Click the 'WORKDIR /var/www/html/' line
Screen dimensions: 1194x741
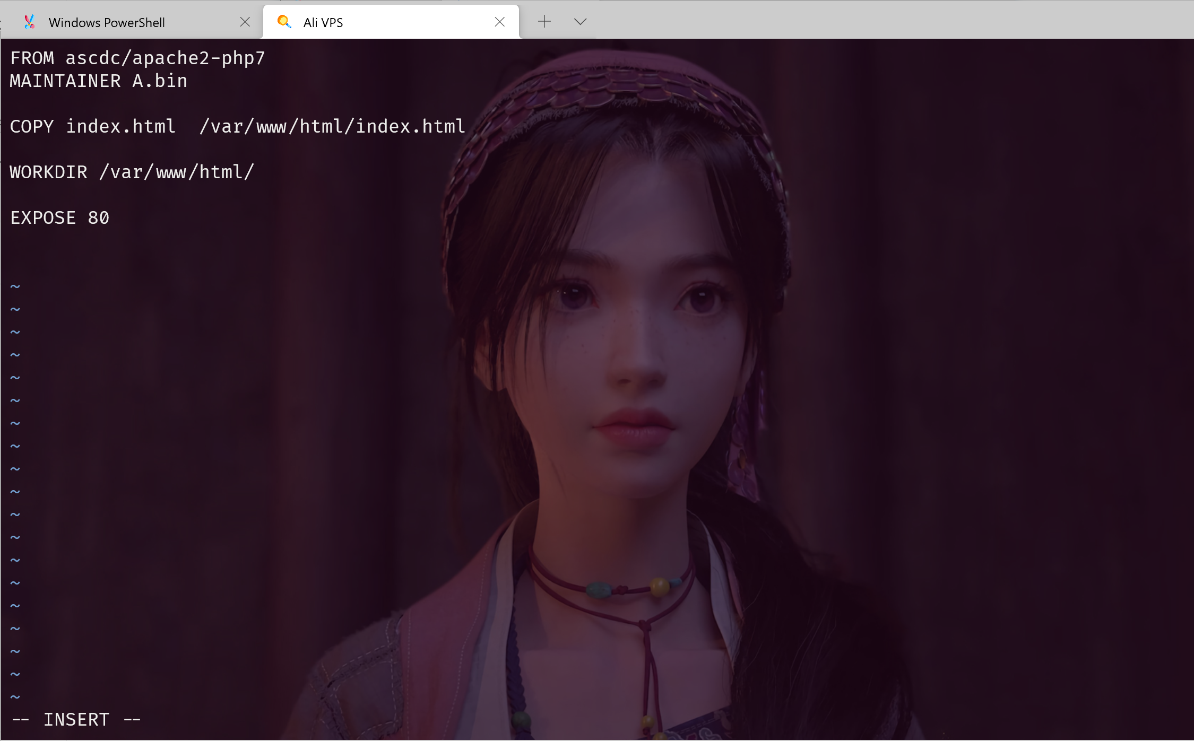132,172
